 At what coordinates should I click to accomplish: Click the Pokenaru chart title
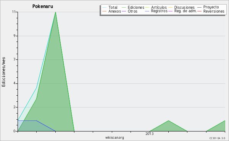(x=43, y=6)
